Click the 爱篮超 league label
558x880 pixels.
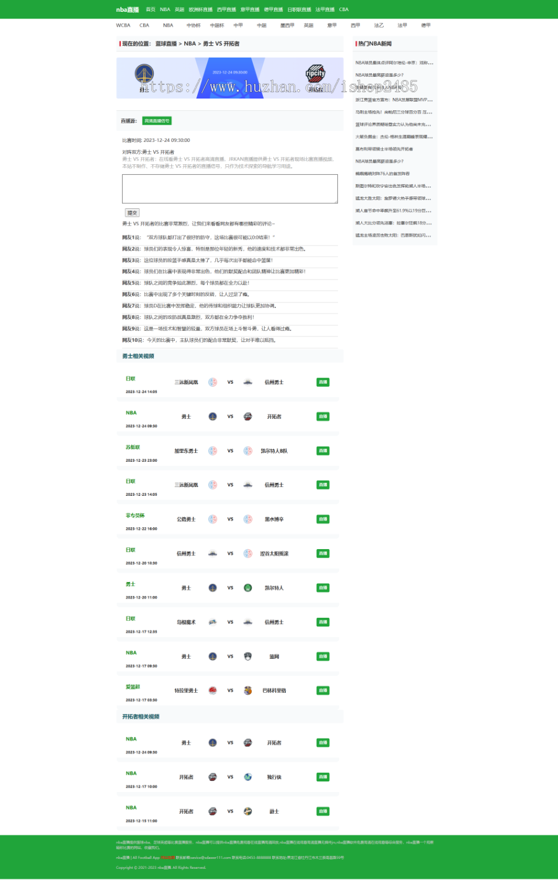133,687
